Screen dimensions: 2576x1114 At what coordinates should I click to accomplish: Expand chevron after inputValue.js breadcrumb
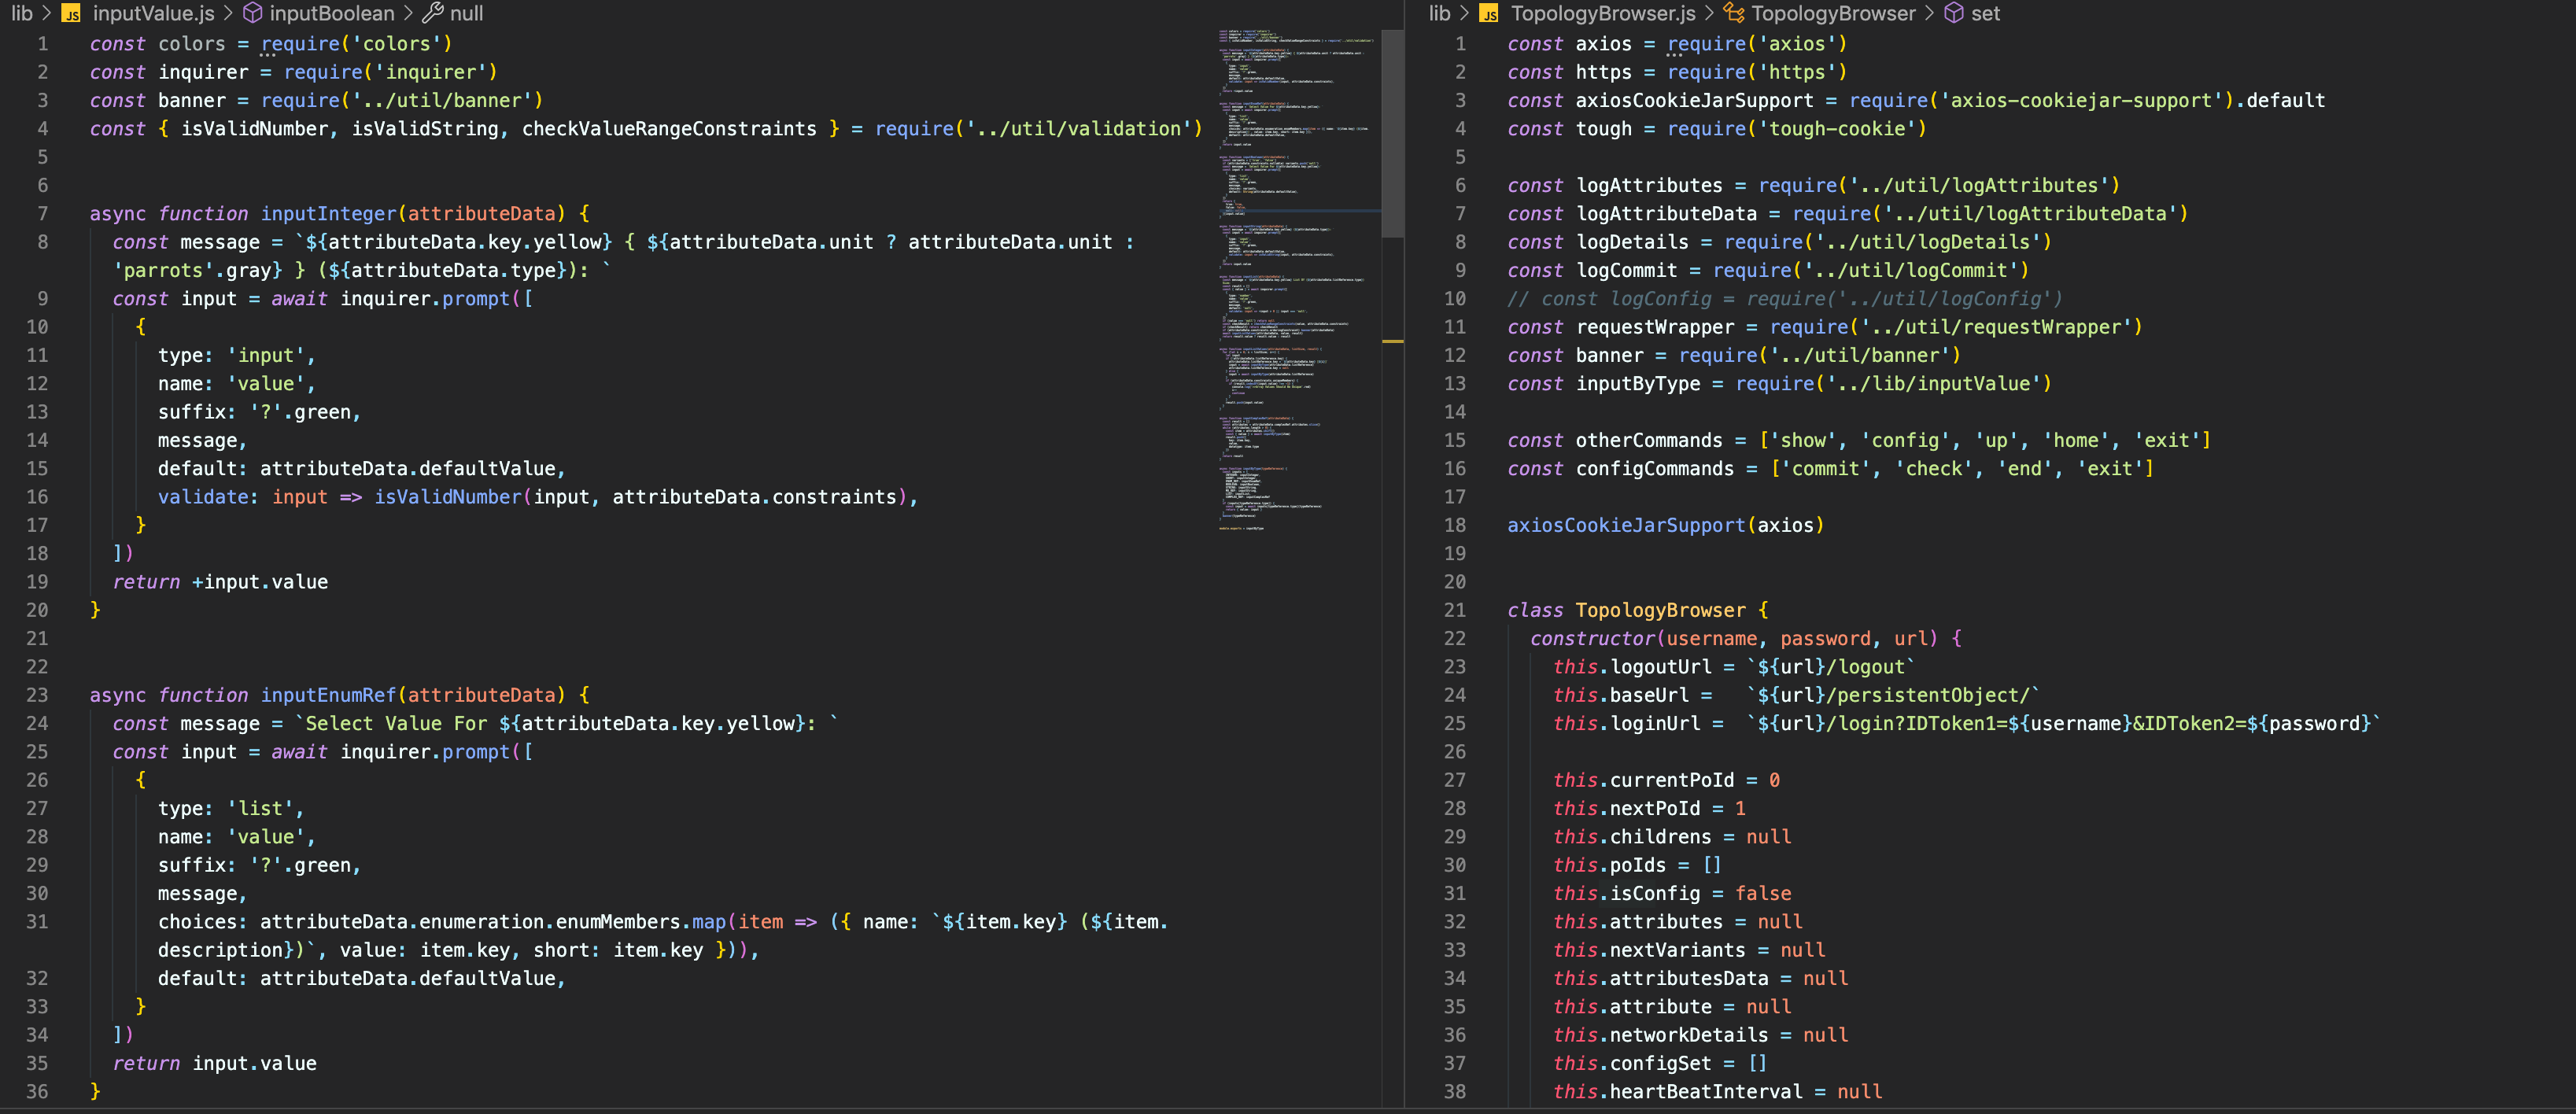(228, 14)
